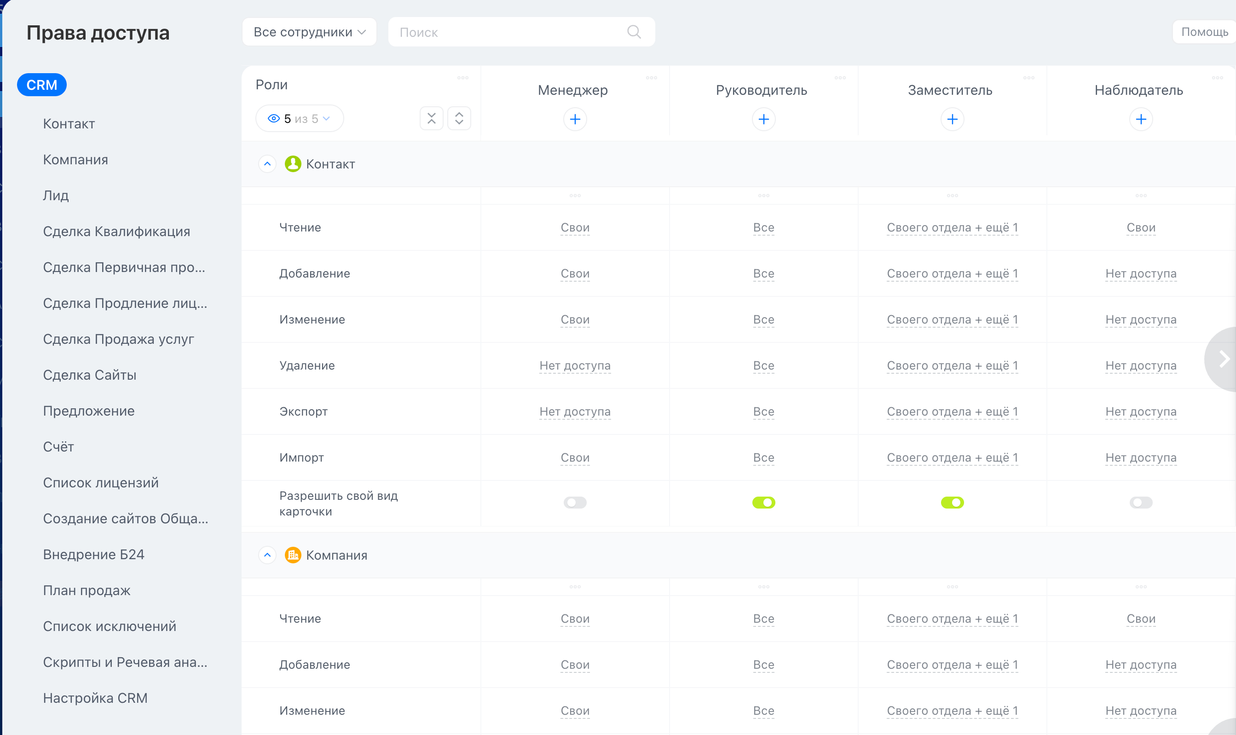Viewport: 1236px width, 735px height.
Task: Open the 5 из 5 roles visibility dropdown
Action: [299, 119]
